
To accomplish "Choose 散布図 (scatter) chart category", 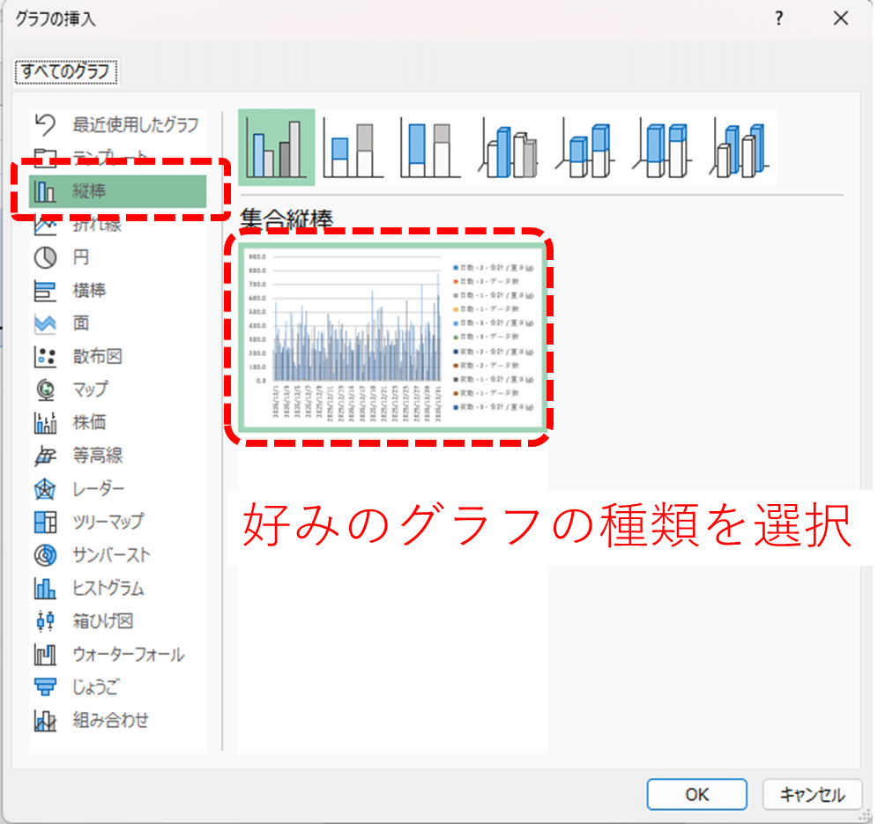I will coord(96,357).
